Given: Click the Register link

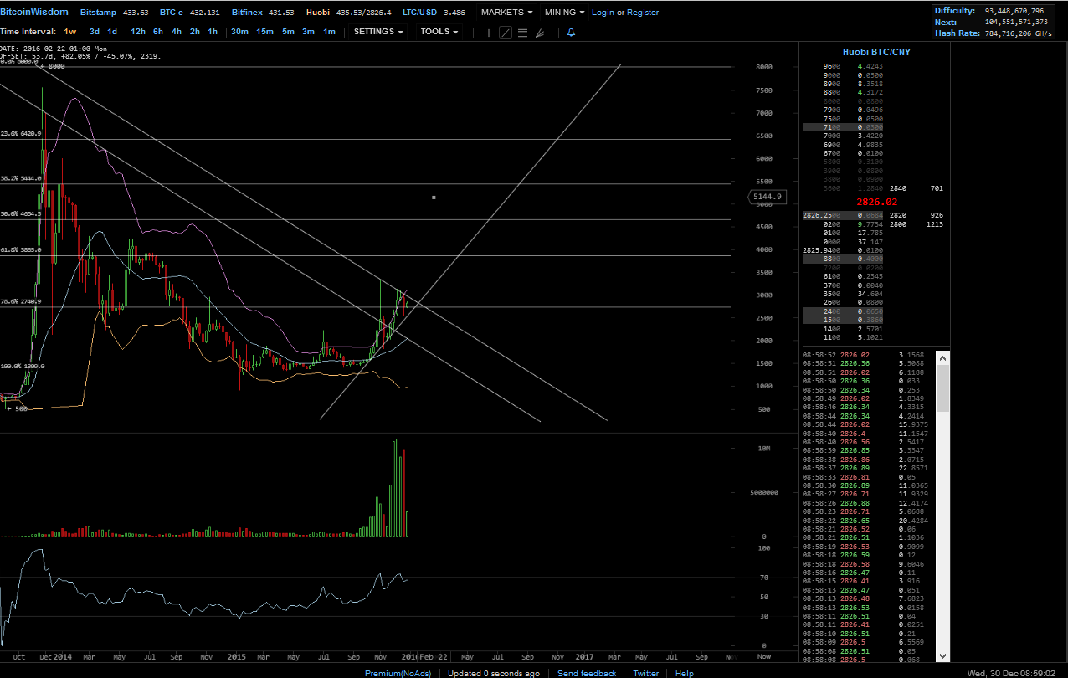Looking at the screenshot, I should click(643, 13).
